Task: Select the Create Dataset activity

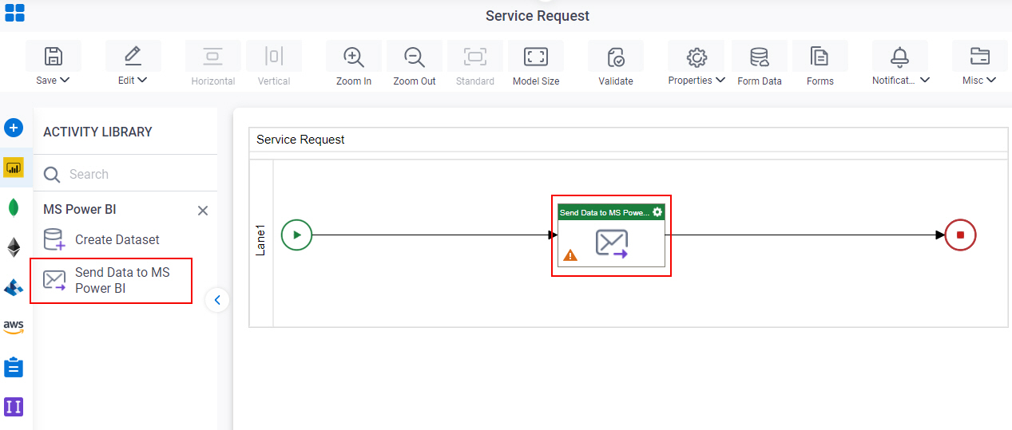Action: (x=101, y=239)
